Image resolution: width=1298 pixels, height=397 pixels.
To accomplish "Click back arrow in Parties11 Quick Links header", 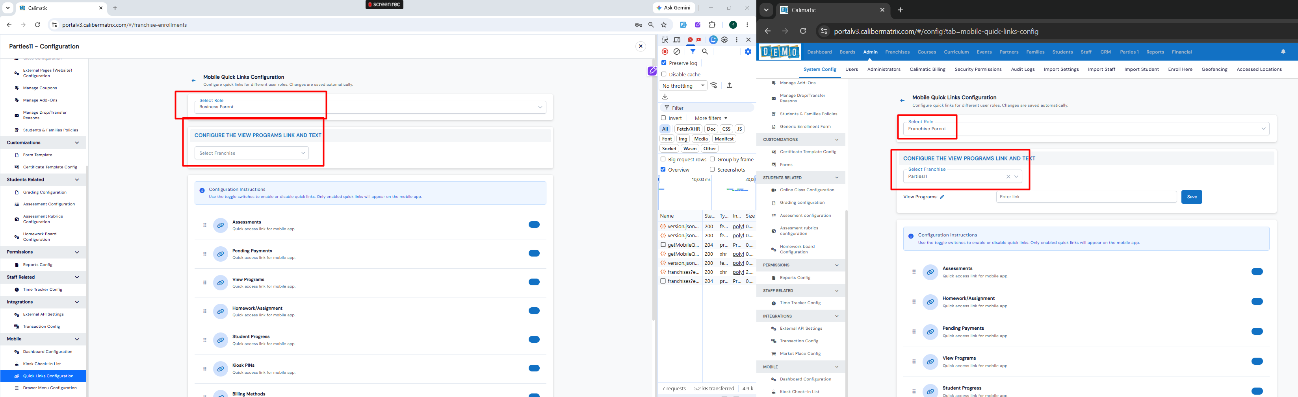I will click(193, 81).
